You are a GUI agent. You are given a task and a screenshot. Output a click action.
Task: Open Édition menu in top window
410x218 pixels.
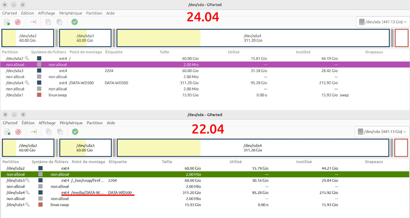tap(28, 13)
